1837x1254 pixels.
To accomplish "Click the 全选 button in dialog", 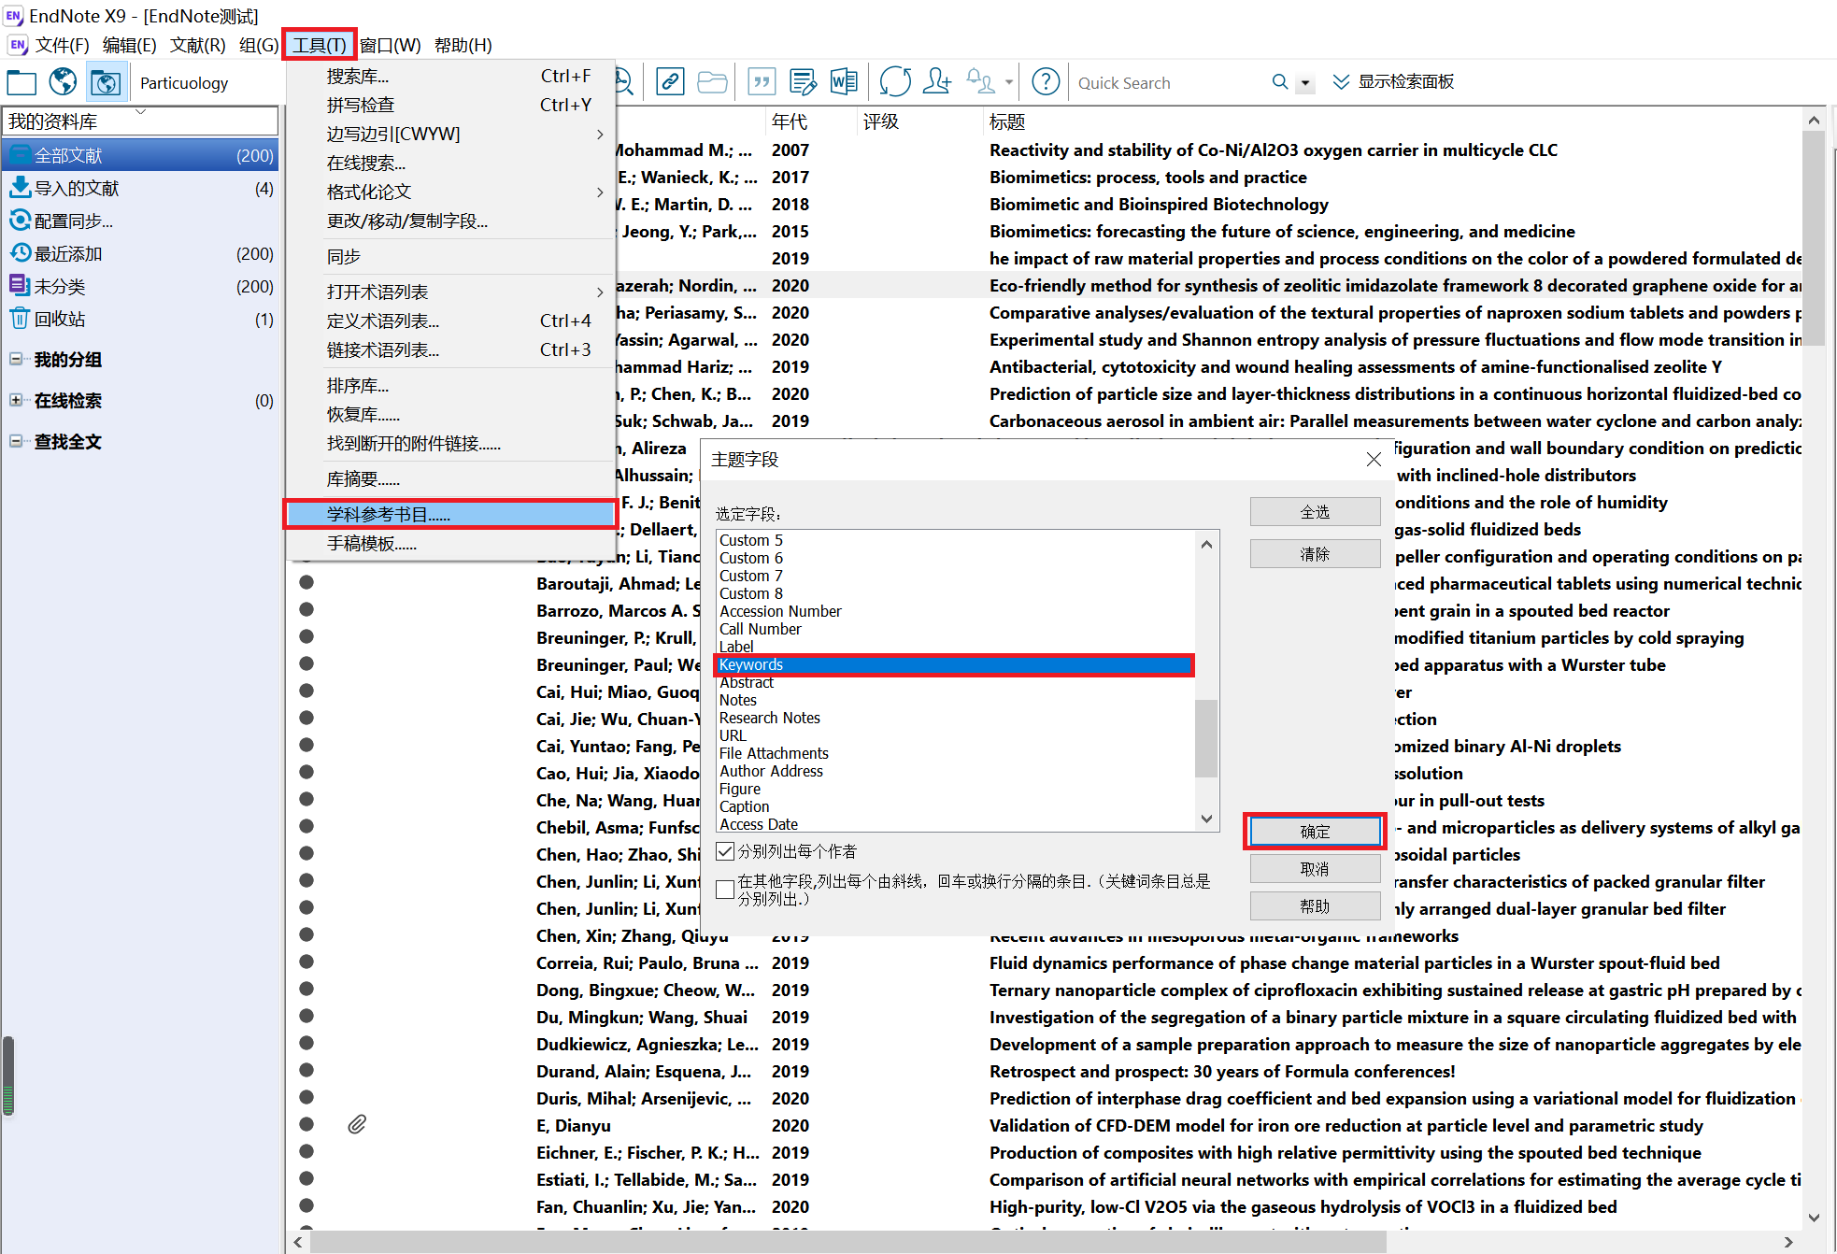I will 1315,512.
